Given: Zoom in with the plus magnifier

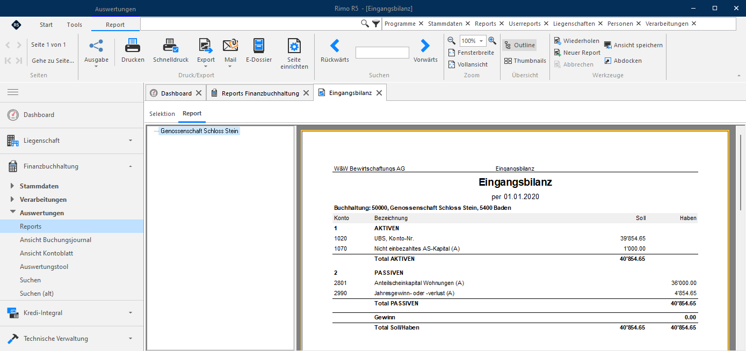Looking at the screenshot, I should pyautogui.click(x=492, y=41).
